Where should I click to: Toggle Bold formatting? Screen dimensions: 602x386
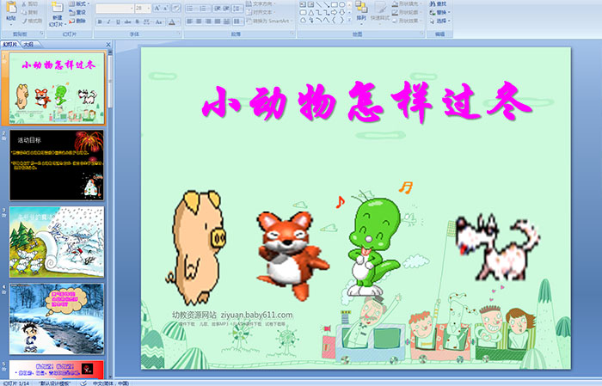[99, 21]
